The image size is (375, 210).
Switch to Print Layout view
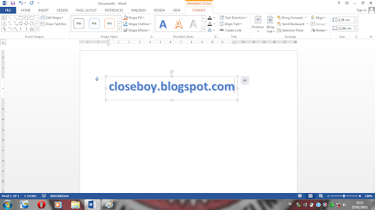[310, 196]
